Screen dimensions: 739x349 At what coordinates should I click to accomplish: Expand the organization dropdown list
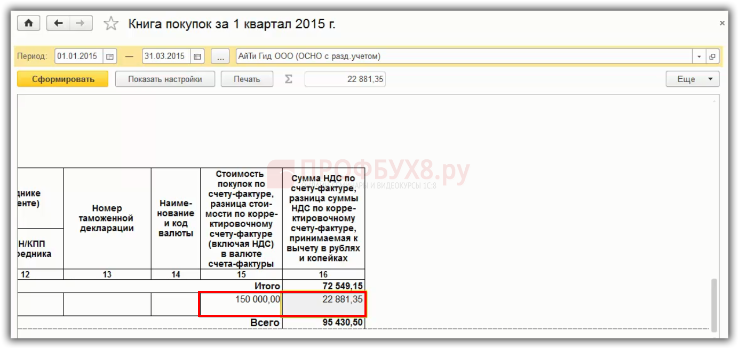[699, 56]
